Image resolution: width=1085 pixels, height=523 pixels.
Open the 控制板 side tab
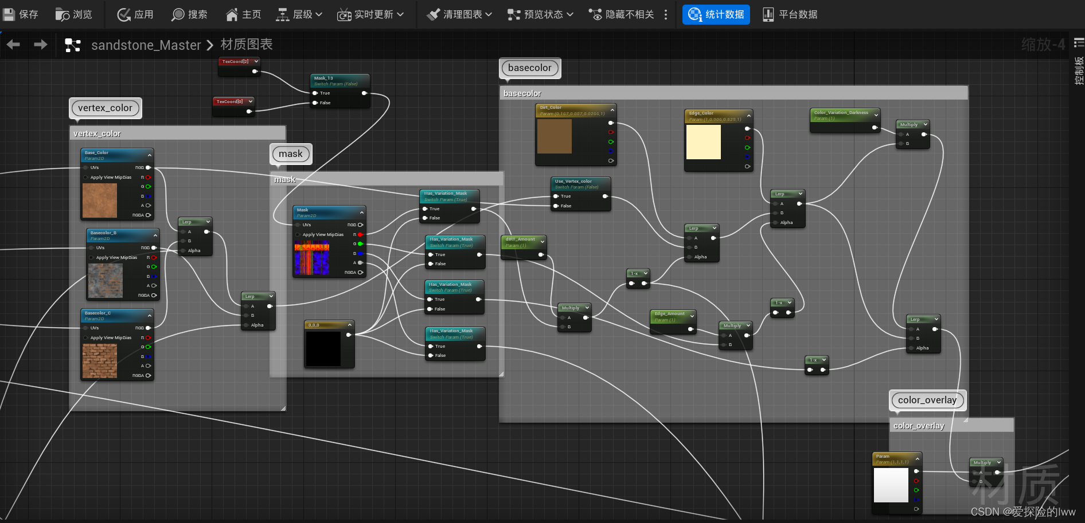[1079, 70]
